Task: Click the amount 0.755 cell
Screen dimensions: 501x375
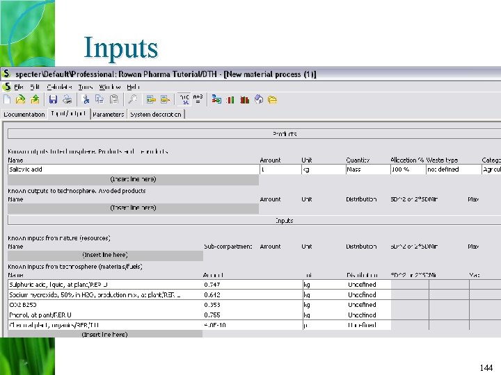Action: (253, 315)
